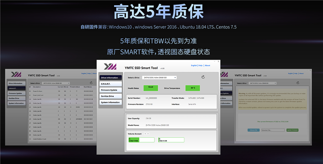Click the refresh icon in the right window
The image size is (323, 164).
pyautogui.click(x=298, y=83)
